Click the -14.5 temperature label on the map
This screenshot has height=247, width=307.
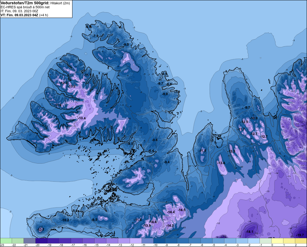(x=181, y=210)
